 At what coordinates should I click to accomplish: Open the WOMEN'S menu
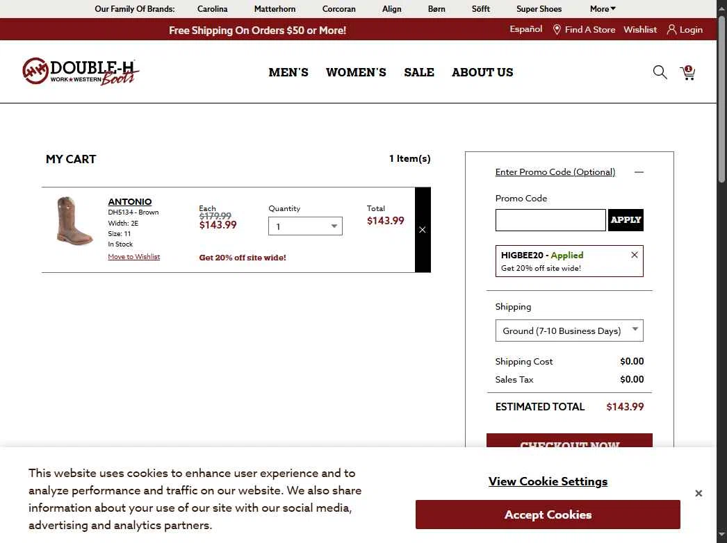356,72
